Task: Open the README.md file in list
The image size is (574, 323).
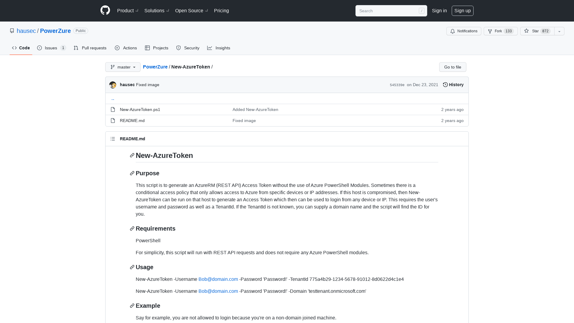Action: coord(132,121)
